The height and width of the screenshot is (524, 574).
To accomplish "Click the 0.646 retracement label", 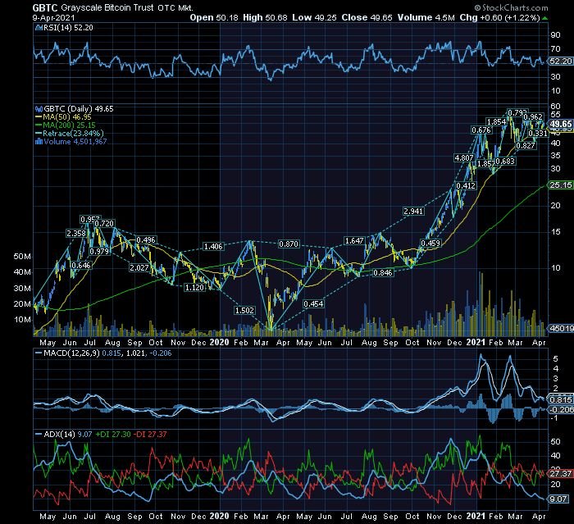I will 81,265.
